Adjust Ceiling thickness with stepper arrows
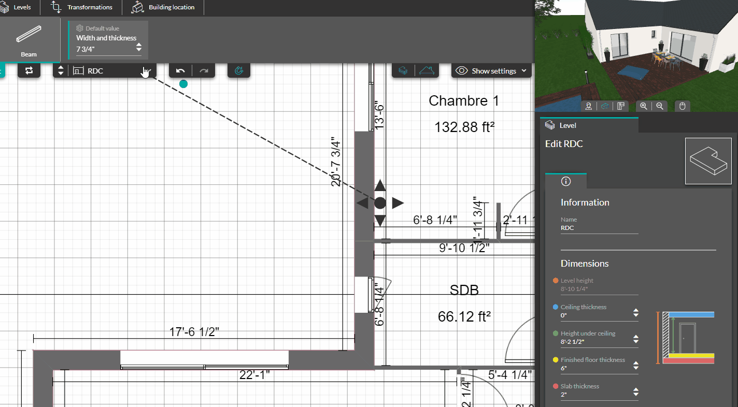 [x=636, y=313]
